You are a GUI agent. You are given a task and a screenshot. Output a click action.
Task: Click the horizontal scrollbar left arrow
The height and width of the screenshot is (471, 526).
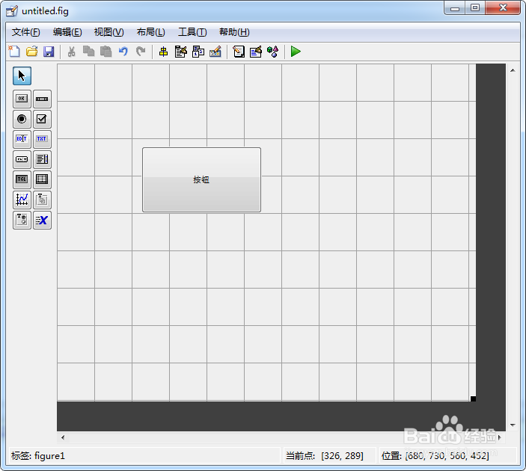[63, 437]
